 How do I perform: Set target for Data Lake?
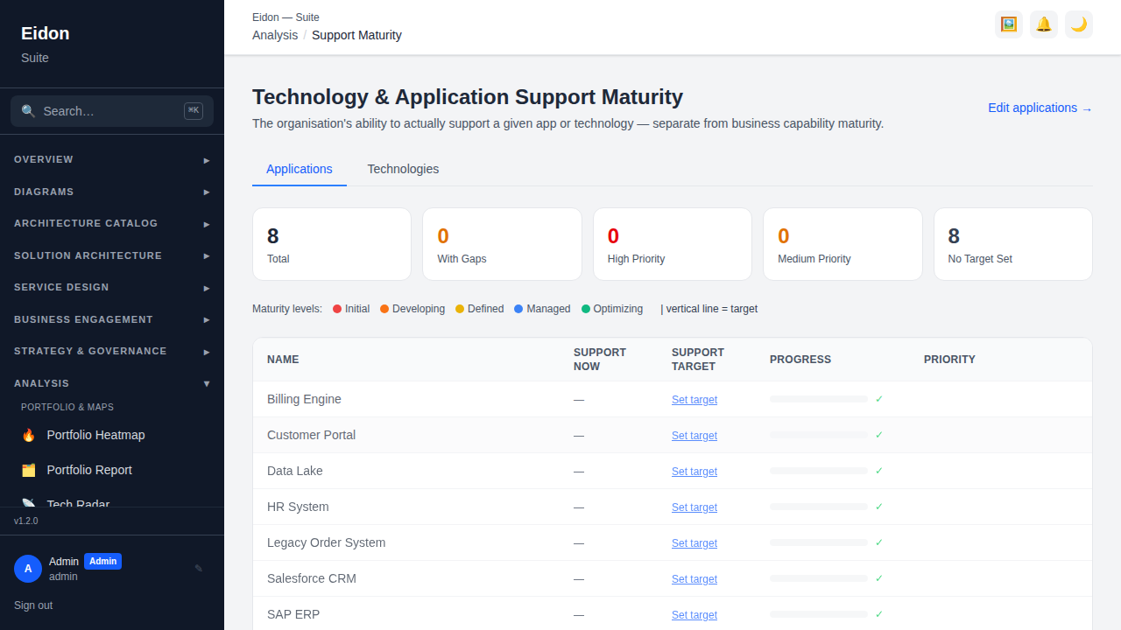[694, 472]
